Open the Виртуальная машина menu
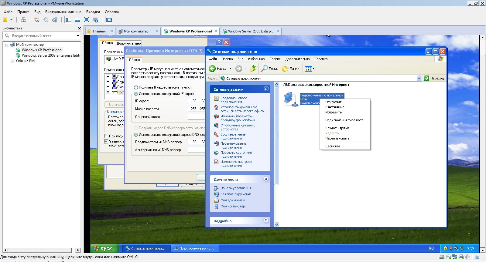Viewport: 486px width, 262px height. point(63,12)
